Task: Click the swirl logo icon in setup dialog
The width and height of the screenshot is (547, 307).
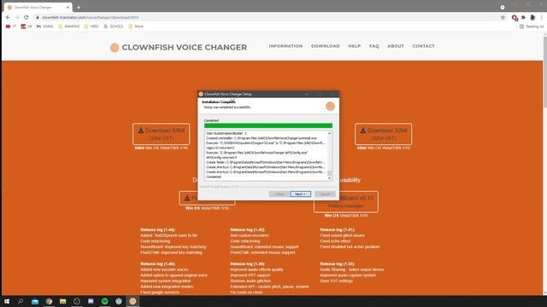Action: tap(330, 106)
